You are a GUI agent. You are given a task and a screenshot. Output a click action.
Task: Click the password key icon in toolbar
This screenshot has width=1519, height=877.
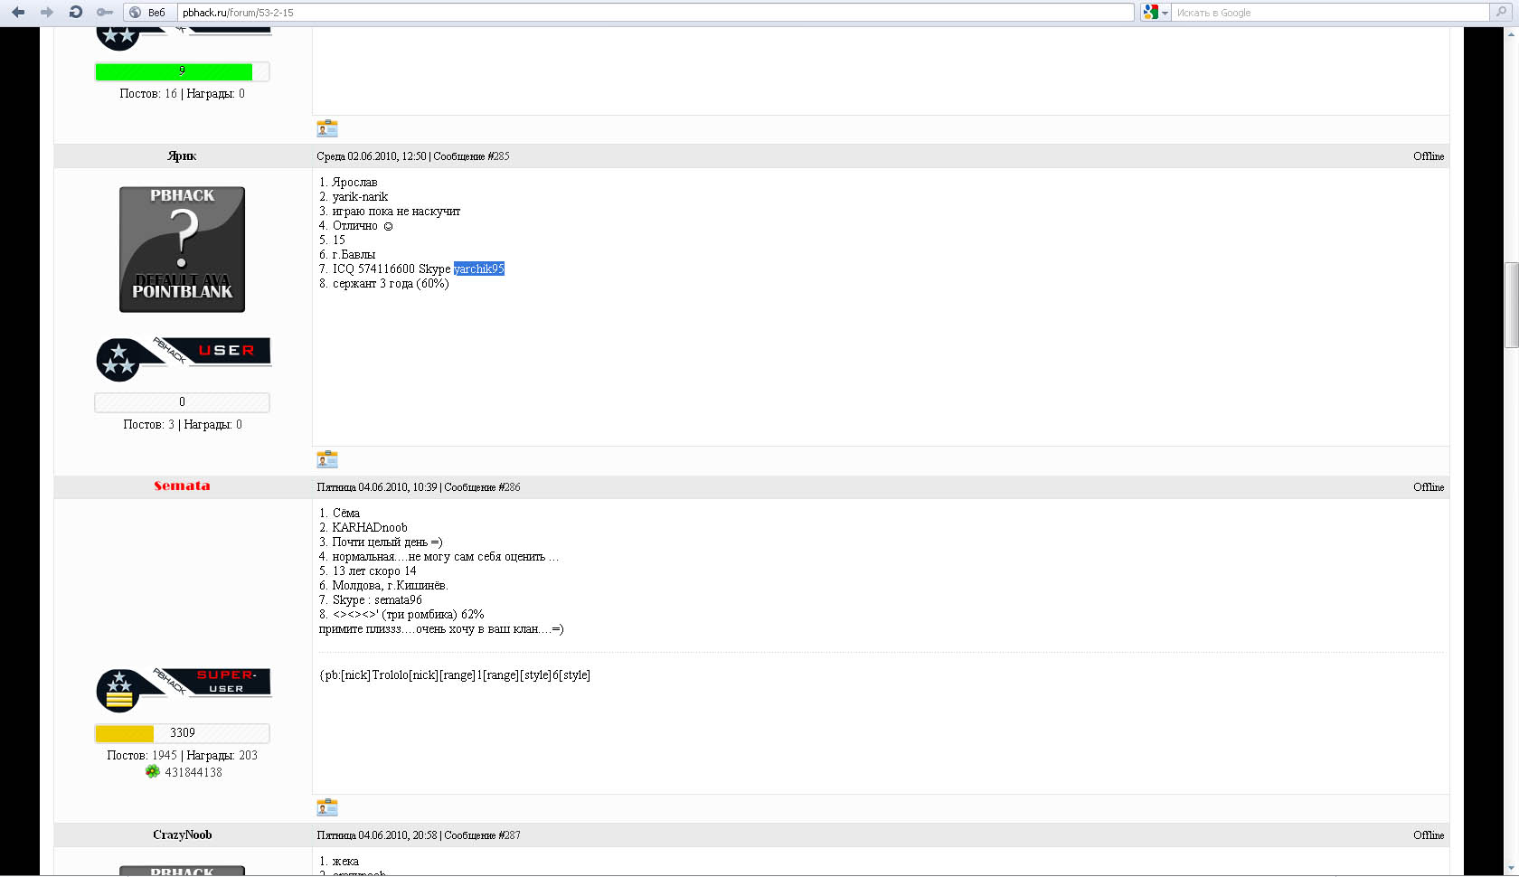point(105,12)
